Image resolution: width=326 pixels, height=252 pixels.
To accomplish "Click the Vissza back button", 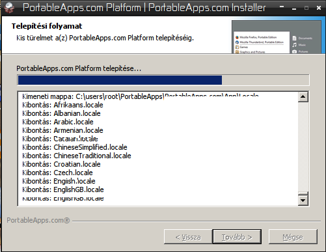I will click(x=188, y=237).
